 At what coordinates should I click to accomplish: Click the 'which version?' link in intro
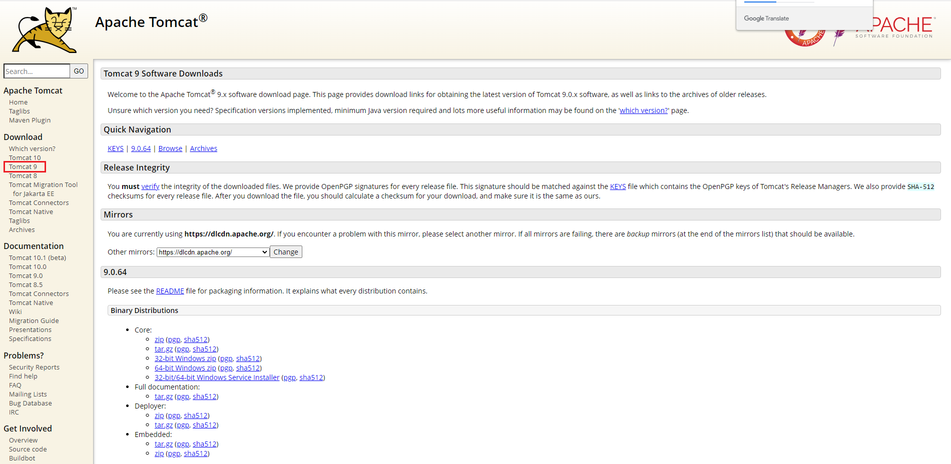click(x=644, y=110)
